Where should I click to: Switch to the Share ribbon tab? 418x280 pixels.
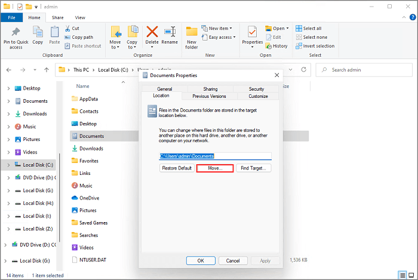tap(57, 18)
